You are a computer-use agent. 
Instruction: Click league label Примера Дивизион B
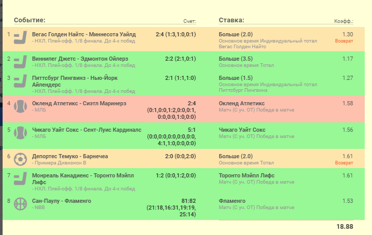coord(59,163)
